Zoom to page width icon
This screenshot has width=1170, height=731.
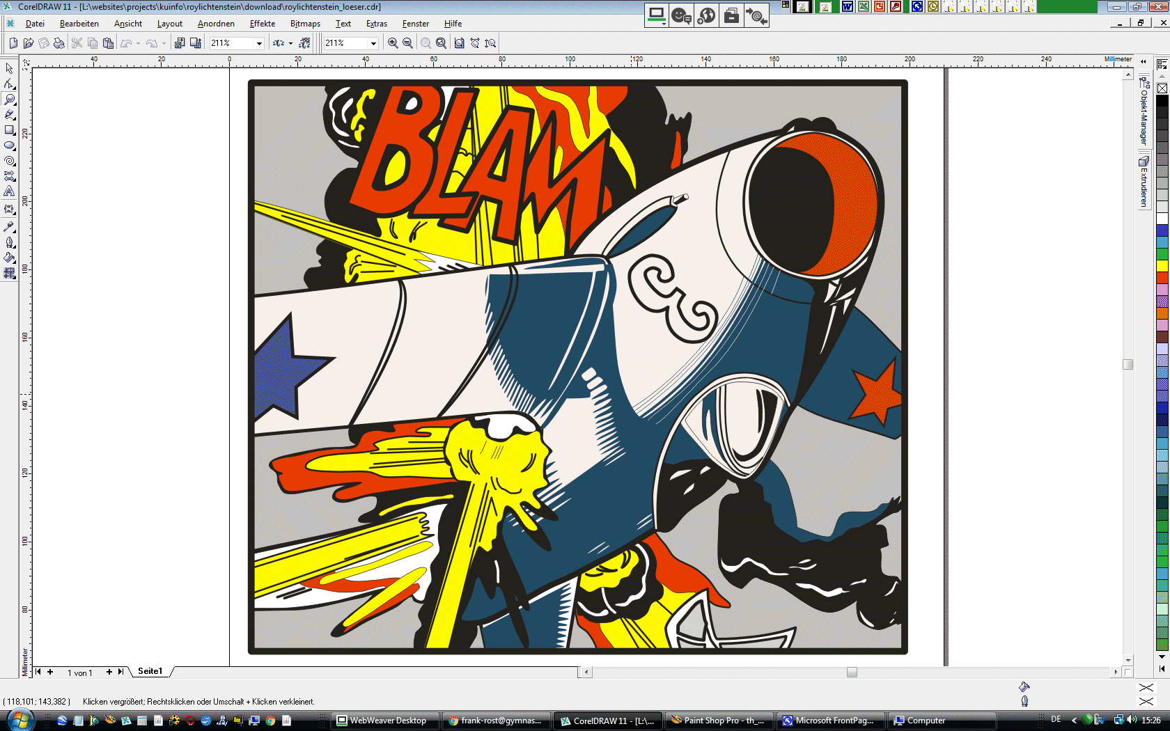click(x=475, y=43)
